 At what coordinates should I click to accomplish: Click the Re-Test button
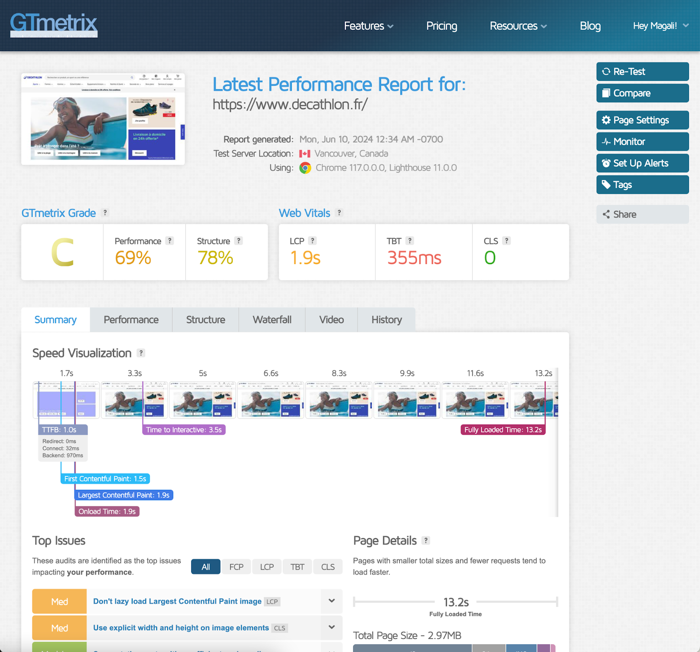click(642, 72)
